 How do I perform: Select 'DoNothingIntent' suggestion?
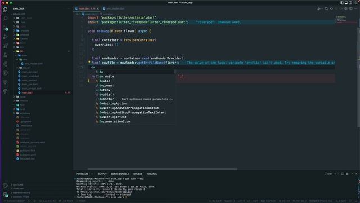(136, 117)
